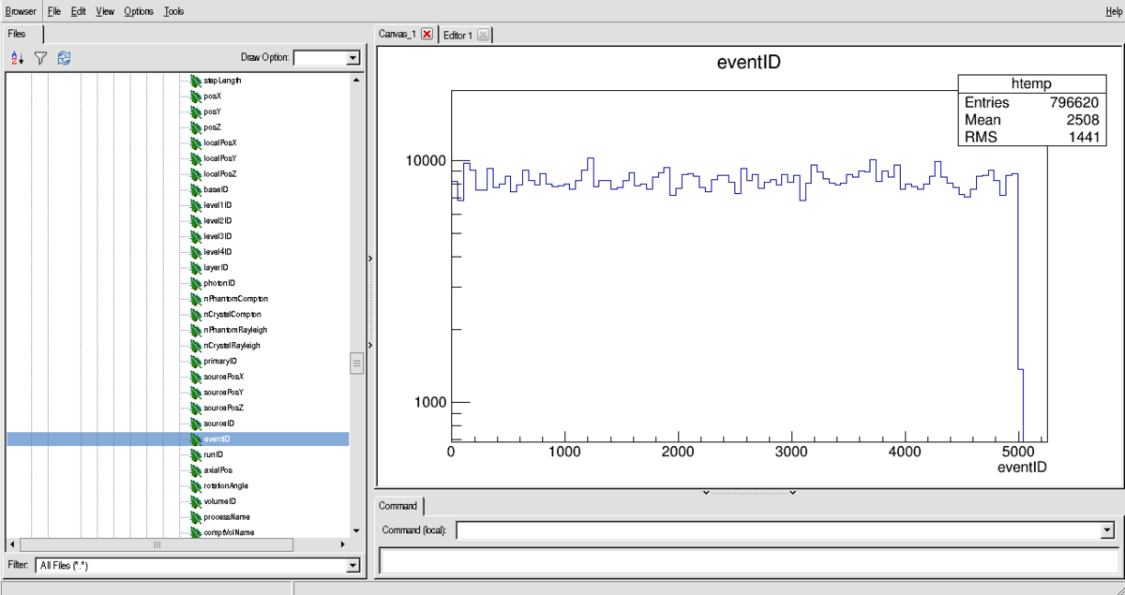Open the Help menu
The width and height of the screenshot is (1125, 595).
point(1113,11)
